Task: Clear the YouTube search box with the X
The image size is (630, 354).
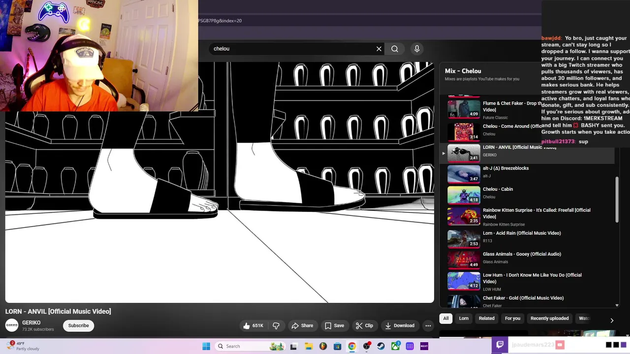Action: click(379, 49)
